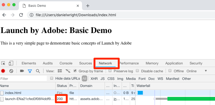The height and width of the screenshot is (105, 215).
Task: Click into the Filter text field
Action: (x=23, y=79)
